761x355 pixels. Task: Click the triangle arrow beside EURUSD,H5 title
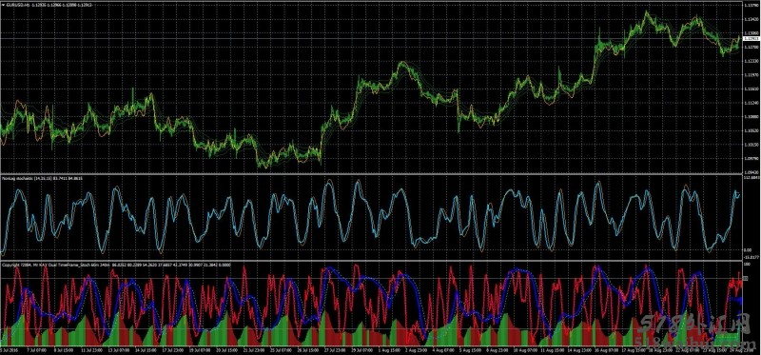pos(3,5)
